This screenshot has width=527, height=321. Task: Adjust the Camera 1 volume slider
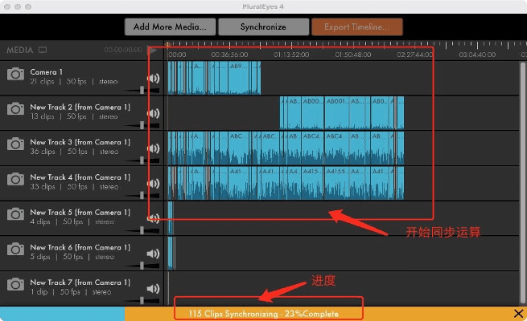(x=142, y=90)
